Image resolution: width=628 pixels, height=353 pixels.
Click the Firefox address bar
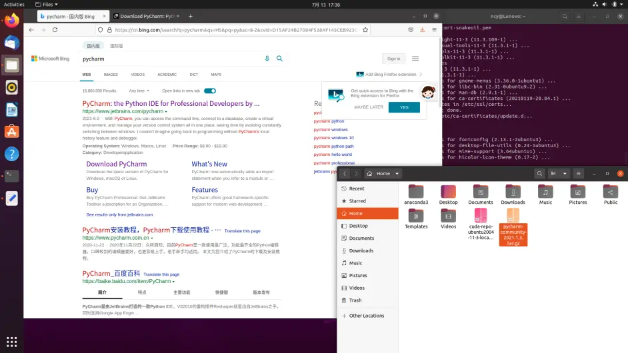[x=236, y=29]
